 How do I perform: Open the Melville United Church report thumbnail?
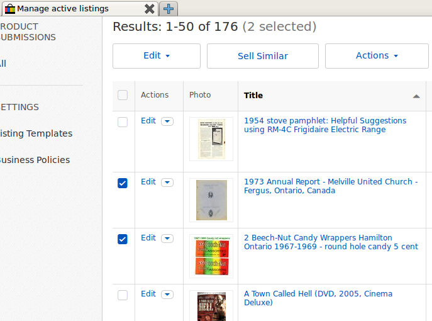tap(211, 200)
